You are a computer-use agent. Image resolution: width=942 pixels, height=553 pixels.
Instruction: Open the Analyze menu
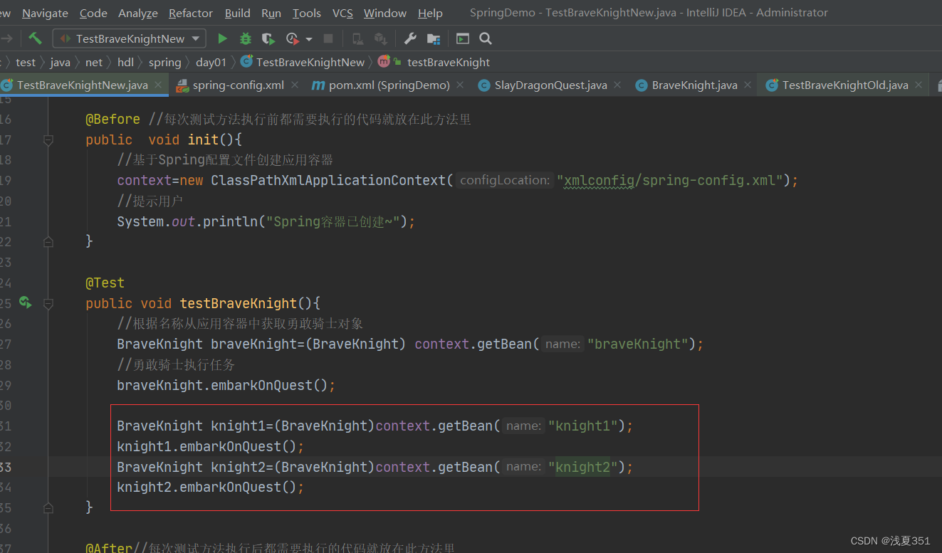pyautogui.click(x=138, y=13)
